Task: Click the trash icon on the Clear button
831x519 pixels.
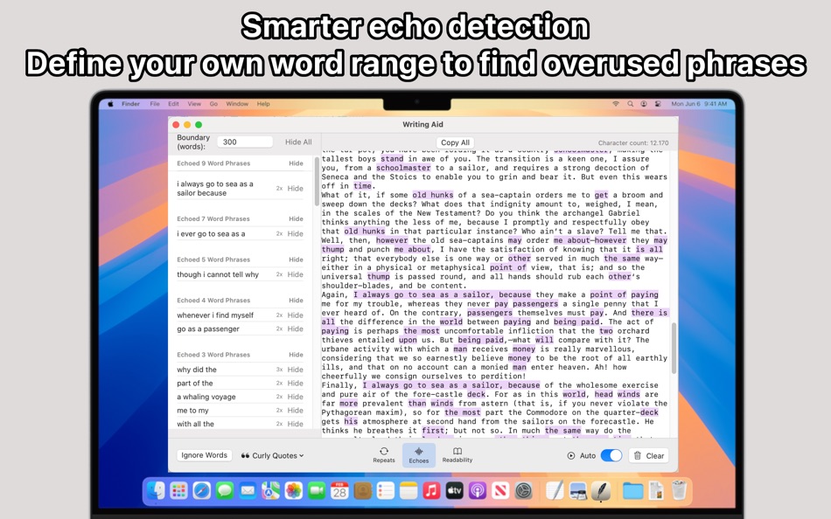Action: coord(637,455)
